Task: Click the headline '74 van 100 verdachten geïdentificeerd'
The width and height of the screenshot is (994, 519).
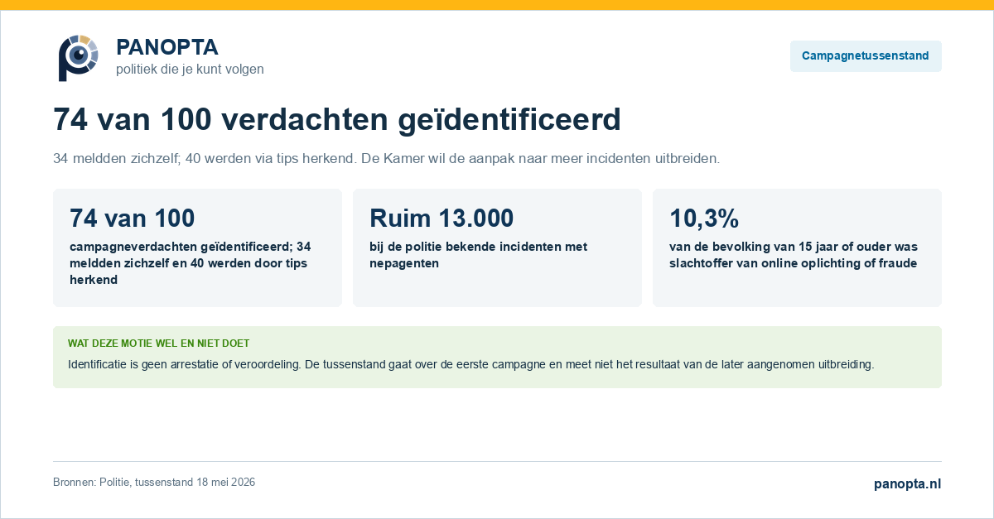Action: click(x=337, y=120)
